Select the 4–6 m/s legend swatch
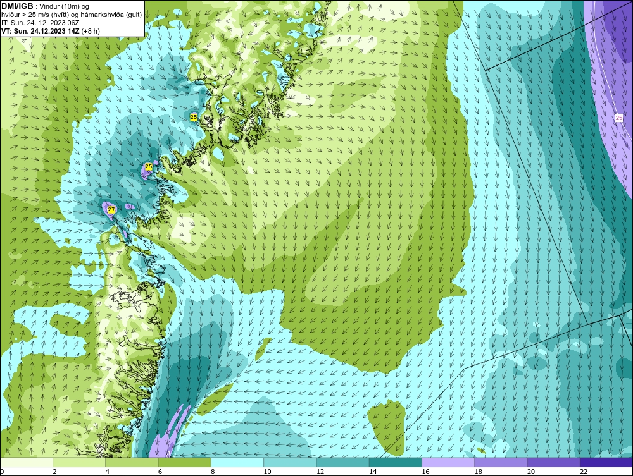 [132, 462]
